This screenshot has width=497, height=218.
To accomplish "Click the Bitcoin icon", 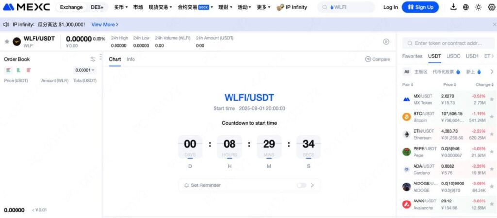I will click(406, 117).
